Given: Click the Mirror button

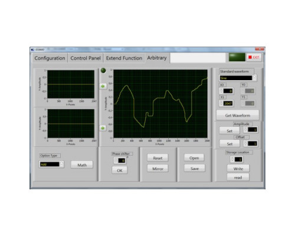Looking at the screenshot, I should coord(158,169).
